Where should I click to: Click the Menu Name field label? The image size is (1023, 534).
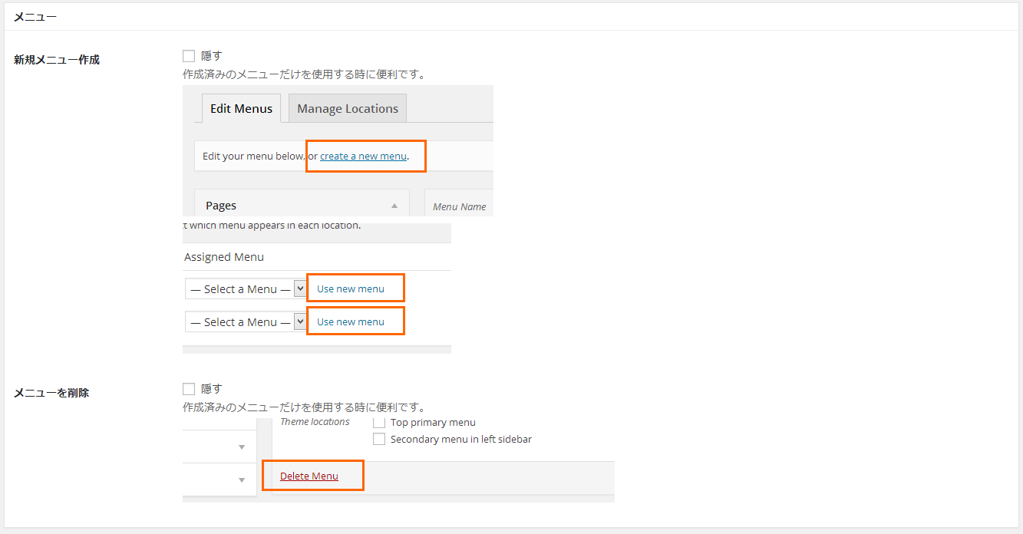[x=459, y=206]
